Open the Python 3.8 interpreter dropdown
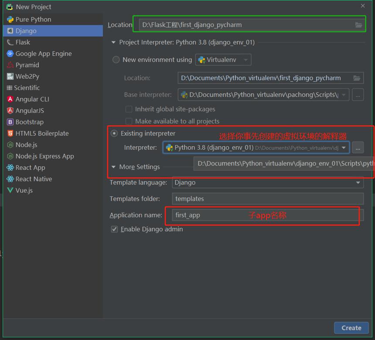This screenshot has height=340, width=375. tap(256, 148)
